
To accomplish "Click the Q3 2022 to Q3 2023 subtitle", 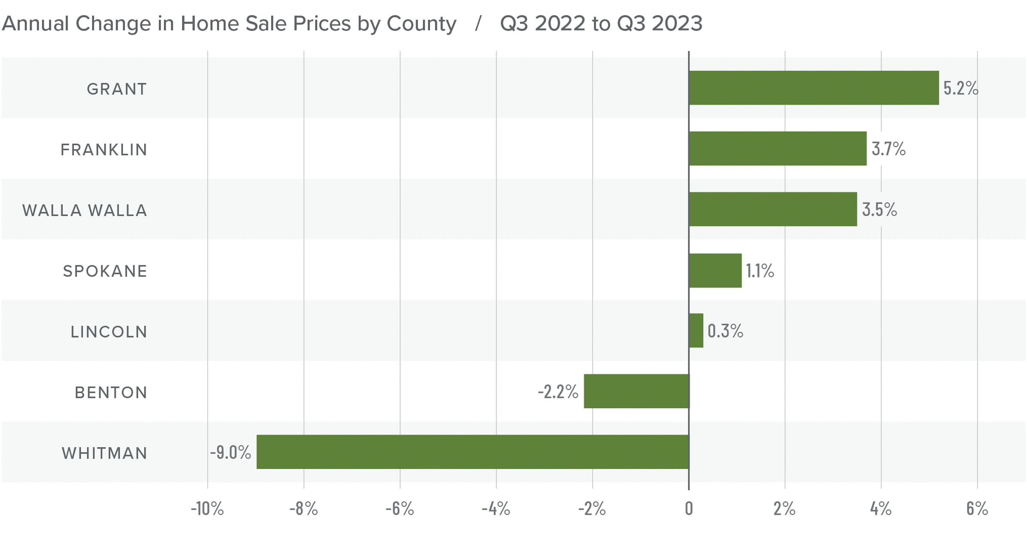I will [601, 24].
